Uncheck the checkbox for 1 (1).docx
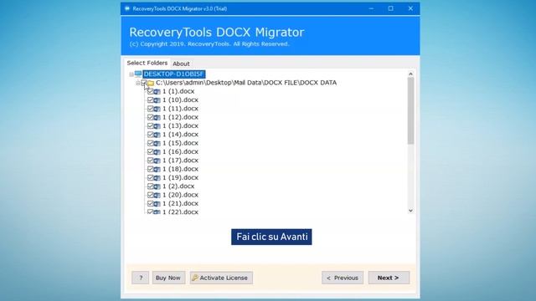This screenshot has width=536, height=301. tap(151, 91)
